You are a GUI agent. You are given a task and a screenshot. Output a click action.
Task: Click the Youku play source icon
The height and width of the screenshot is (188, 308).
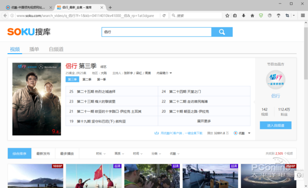tap(235, 133)
